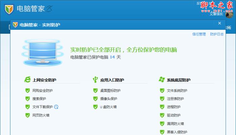Screen dimensions: 236x135
Task: Click the 系统底层防护 section heading
Action: coord(179,80)
